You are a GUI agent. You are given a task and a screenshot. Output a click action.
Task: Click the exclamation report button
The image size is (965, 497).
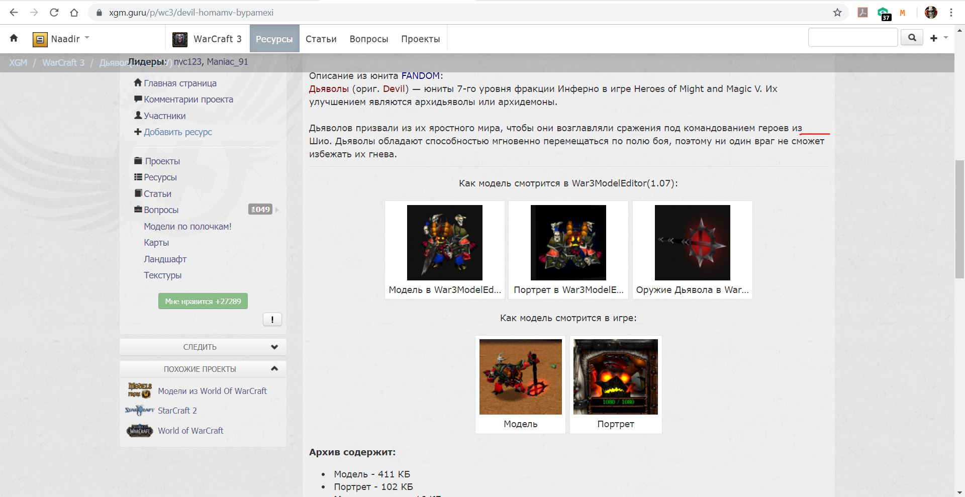point(272,319)
